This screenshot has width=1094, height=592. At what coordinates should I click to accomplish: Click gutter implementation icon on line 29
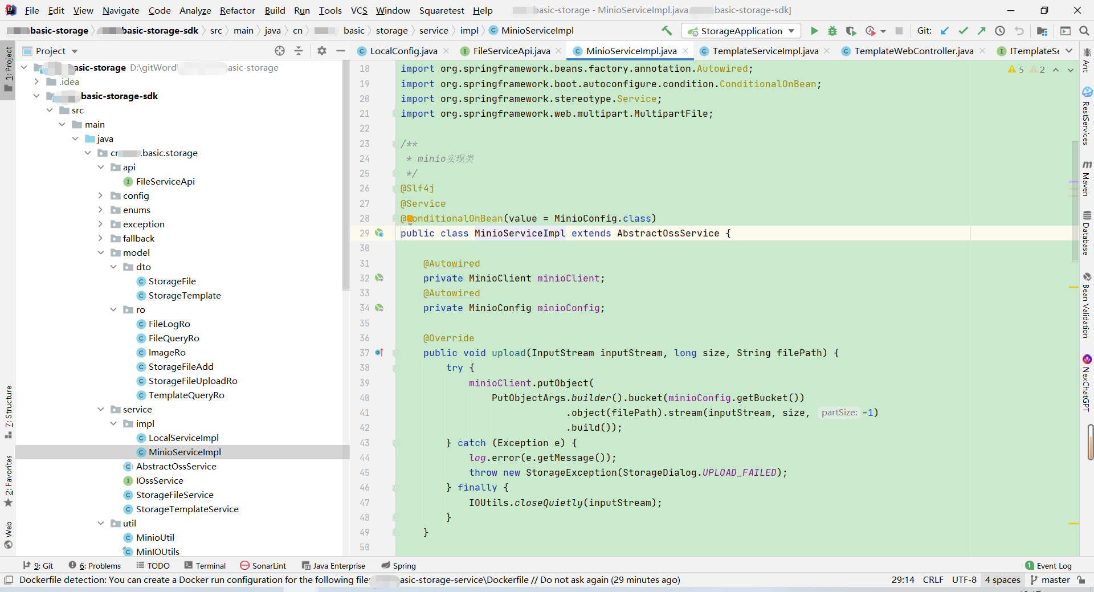click(x=379, y=233)
